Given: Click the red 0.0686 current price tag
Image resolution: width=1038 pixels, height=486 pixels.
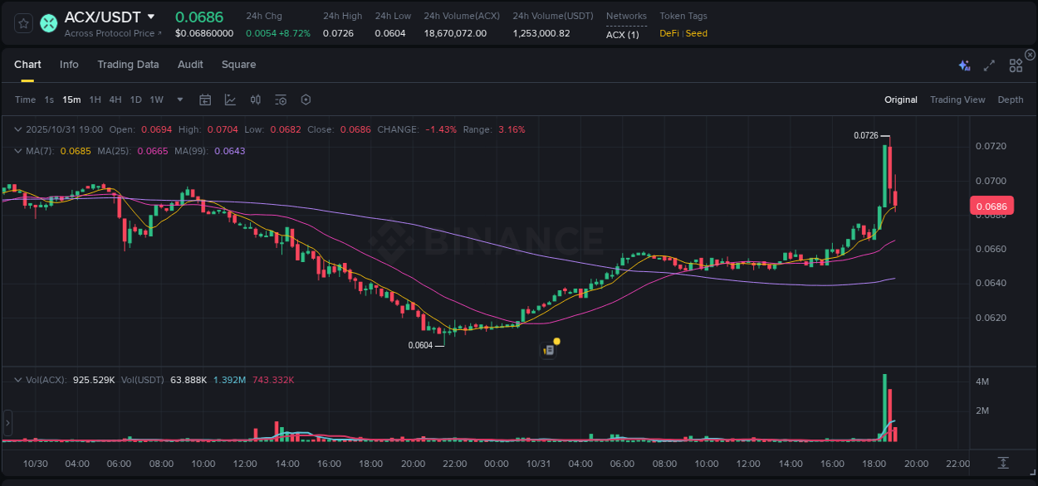Looking at the screenshot, I should (x=991, y=206).
